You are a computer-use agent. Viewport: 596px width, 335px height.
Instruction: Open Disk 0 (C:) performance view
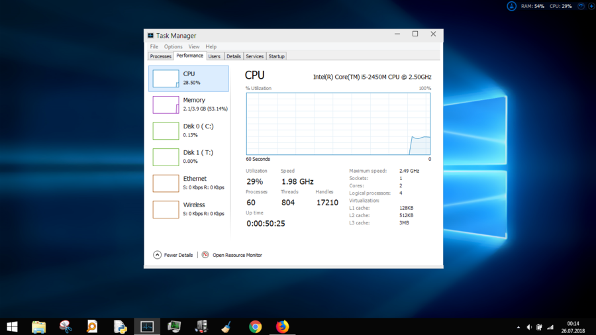coord(189,130)
